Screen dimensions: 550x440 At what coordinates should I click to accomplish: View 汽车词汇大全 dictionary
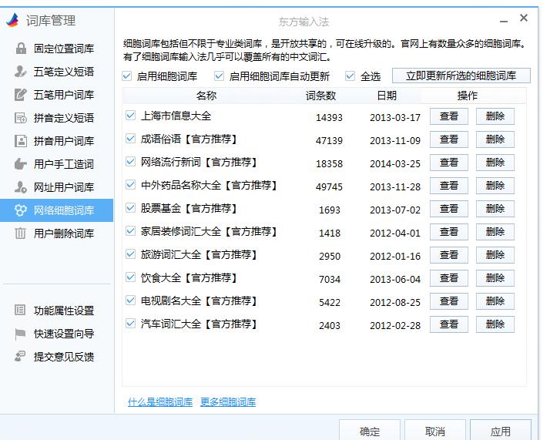click(449, 324)
